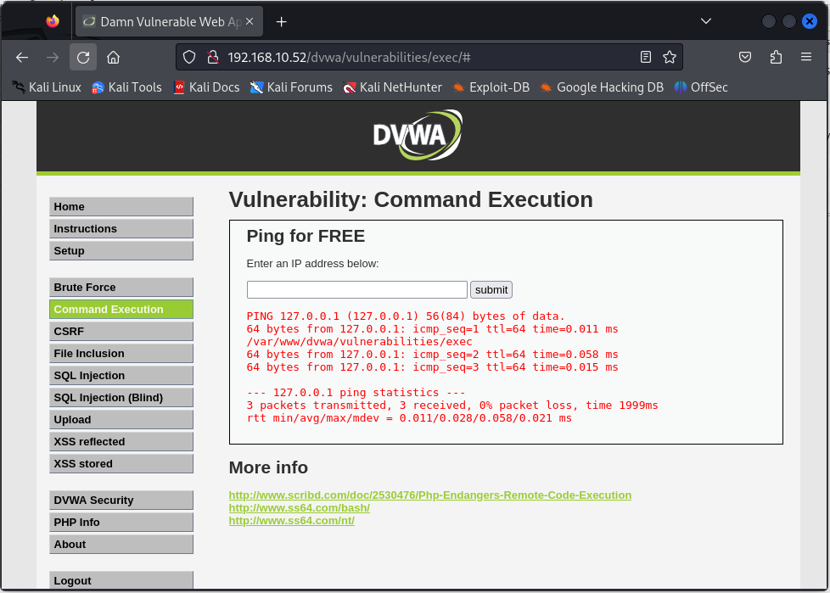Click the PING 127.0.0.1 output header line
Screen dimensions: 830x593
tap(406, 316)
